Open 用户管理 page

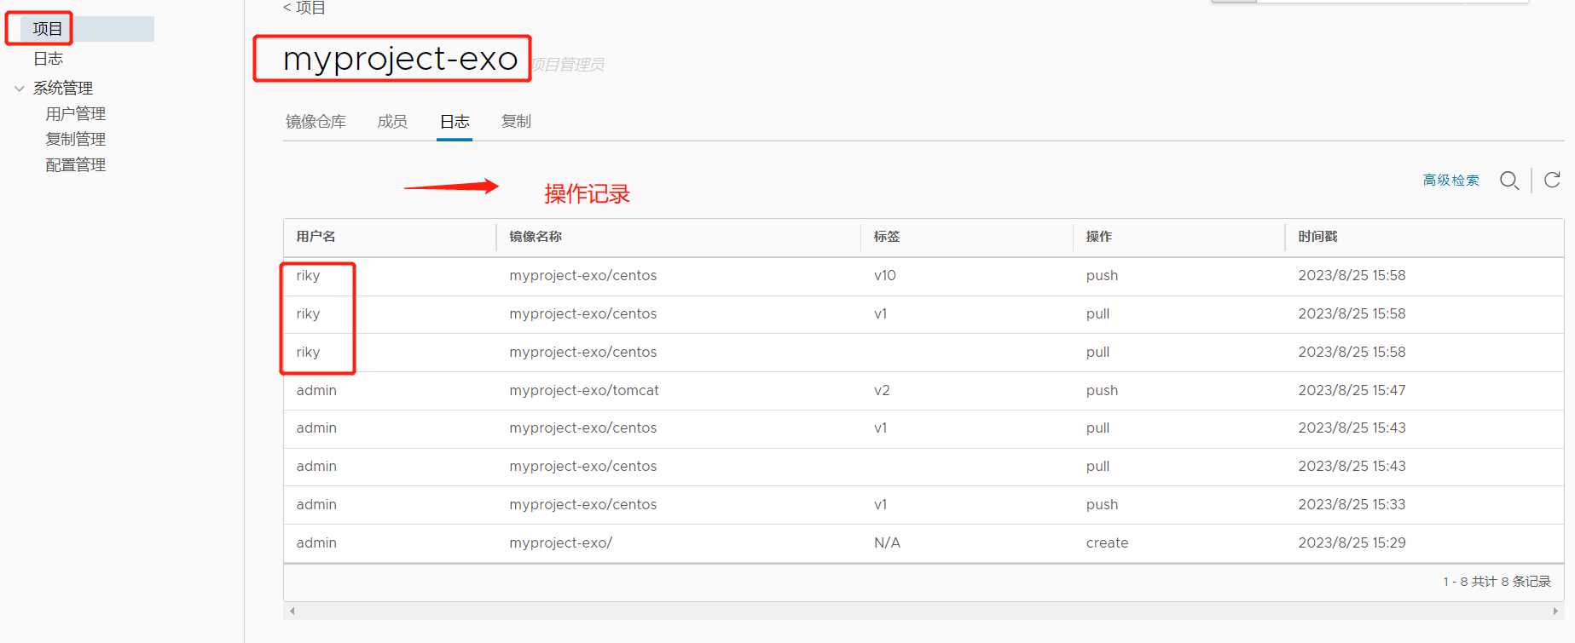point(76,114)
